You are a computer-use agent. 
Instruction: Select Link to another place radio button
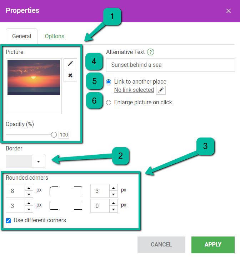point(109,82)
